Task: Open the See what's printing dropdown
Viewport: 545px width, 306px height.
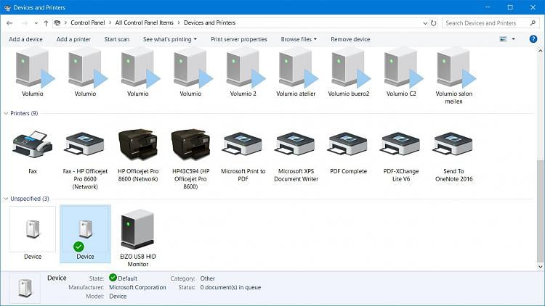Action: click(x=169, y=39)
